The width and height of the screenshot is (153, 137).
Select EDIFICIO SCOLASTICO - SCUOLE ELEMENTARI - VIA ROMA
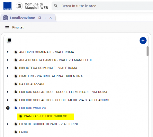63,92
